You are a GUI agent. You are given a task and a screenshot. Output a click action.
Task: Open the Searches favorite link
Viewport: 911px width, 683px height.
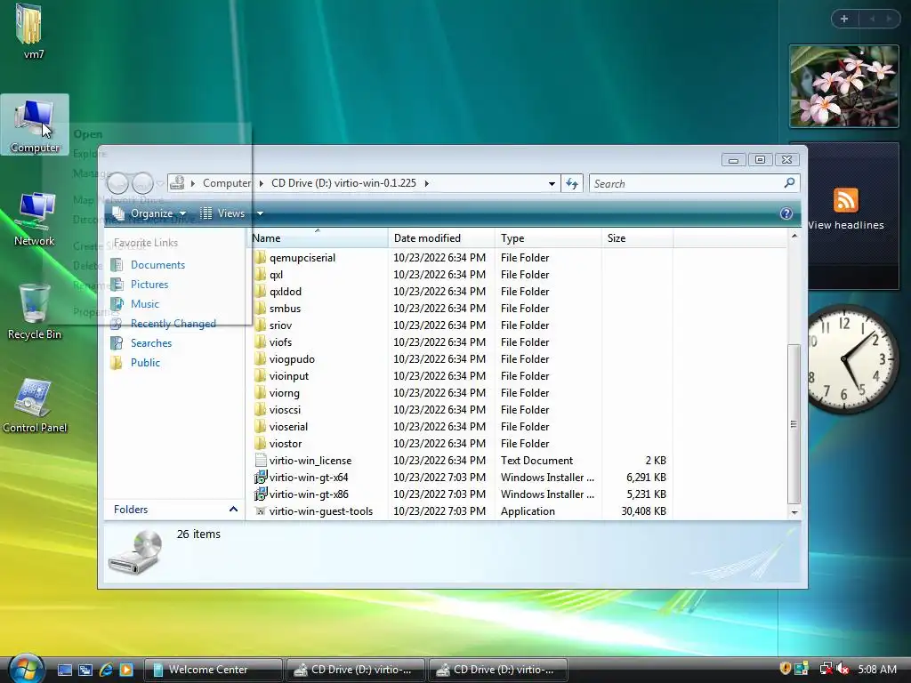(x=151, y=343)
